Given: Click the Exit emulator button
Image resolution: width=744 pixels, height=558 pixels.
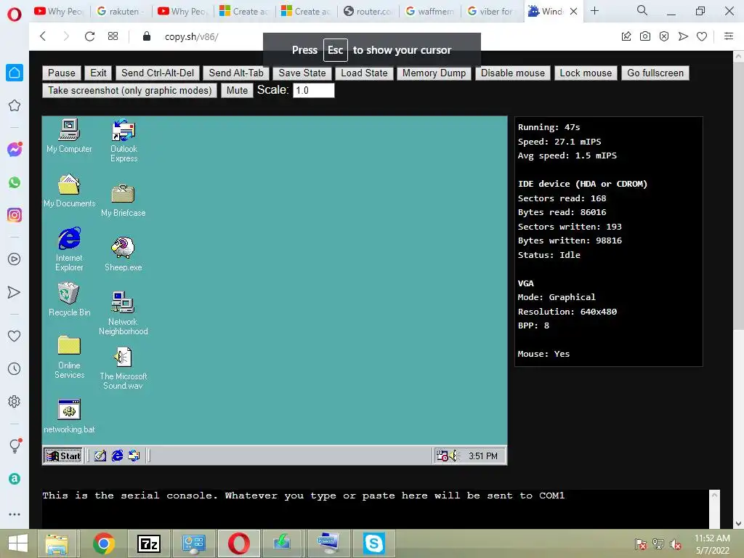Looking at the screenshot, I should 98,73.
